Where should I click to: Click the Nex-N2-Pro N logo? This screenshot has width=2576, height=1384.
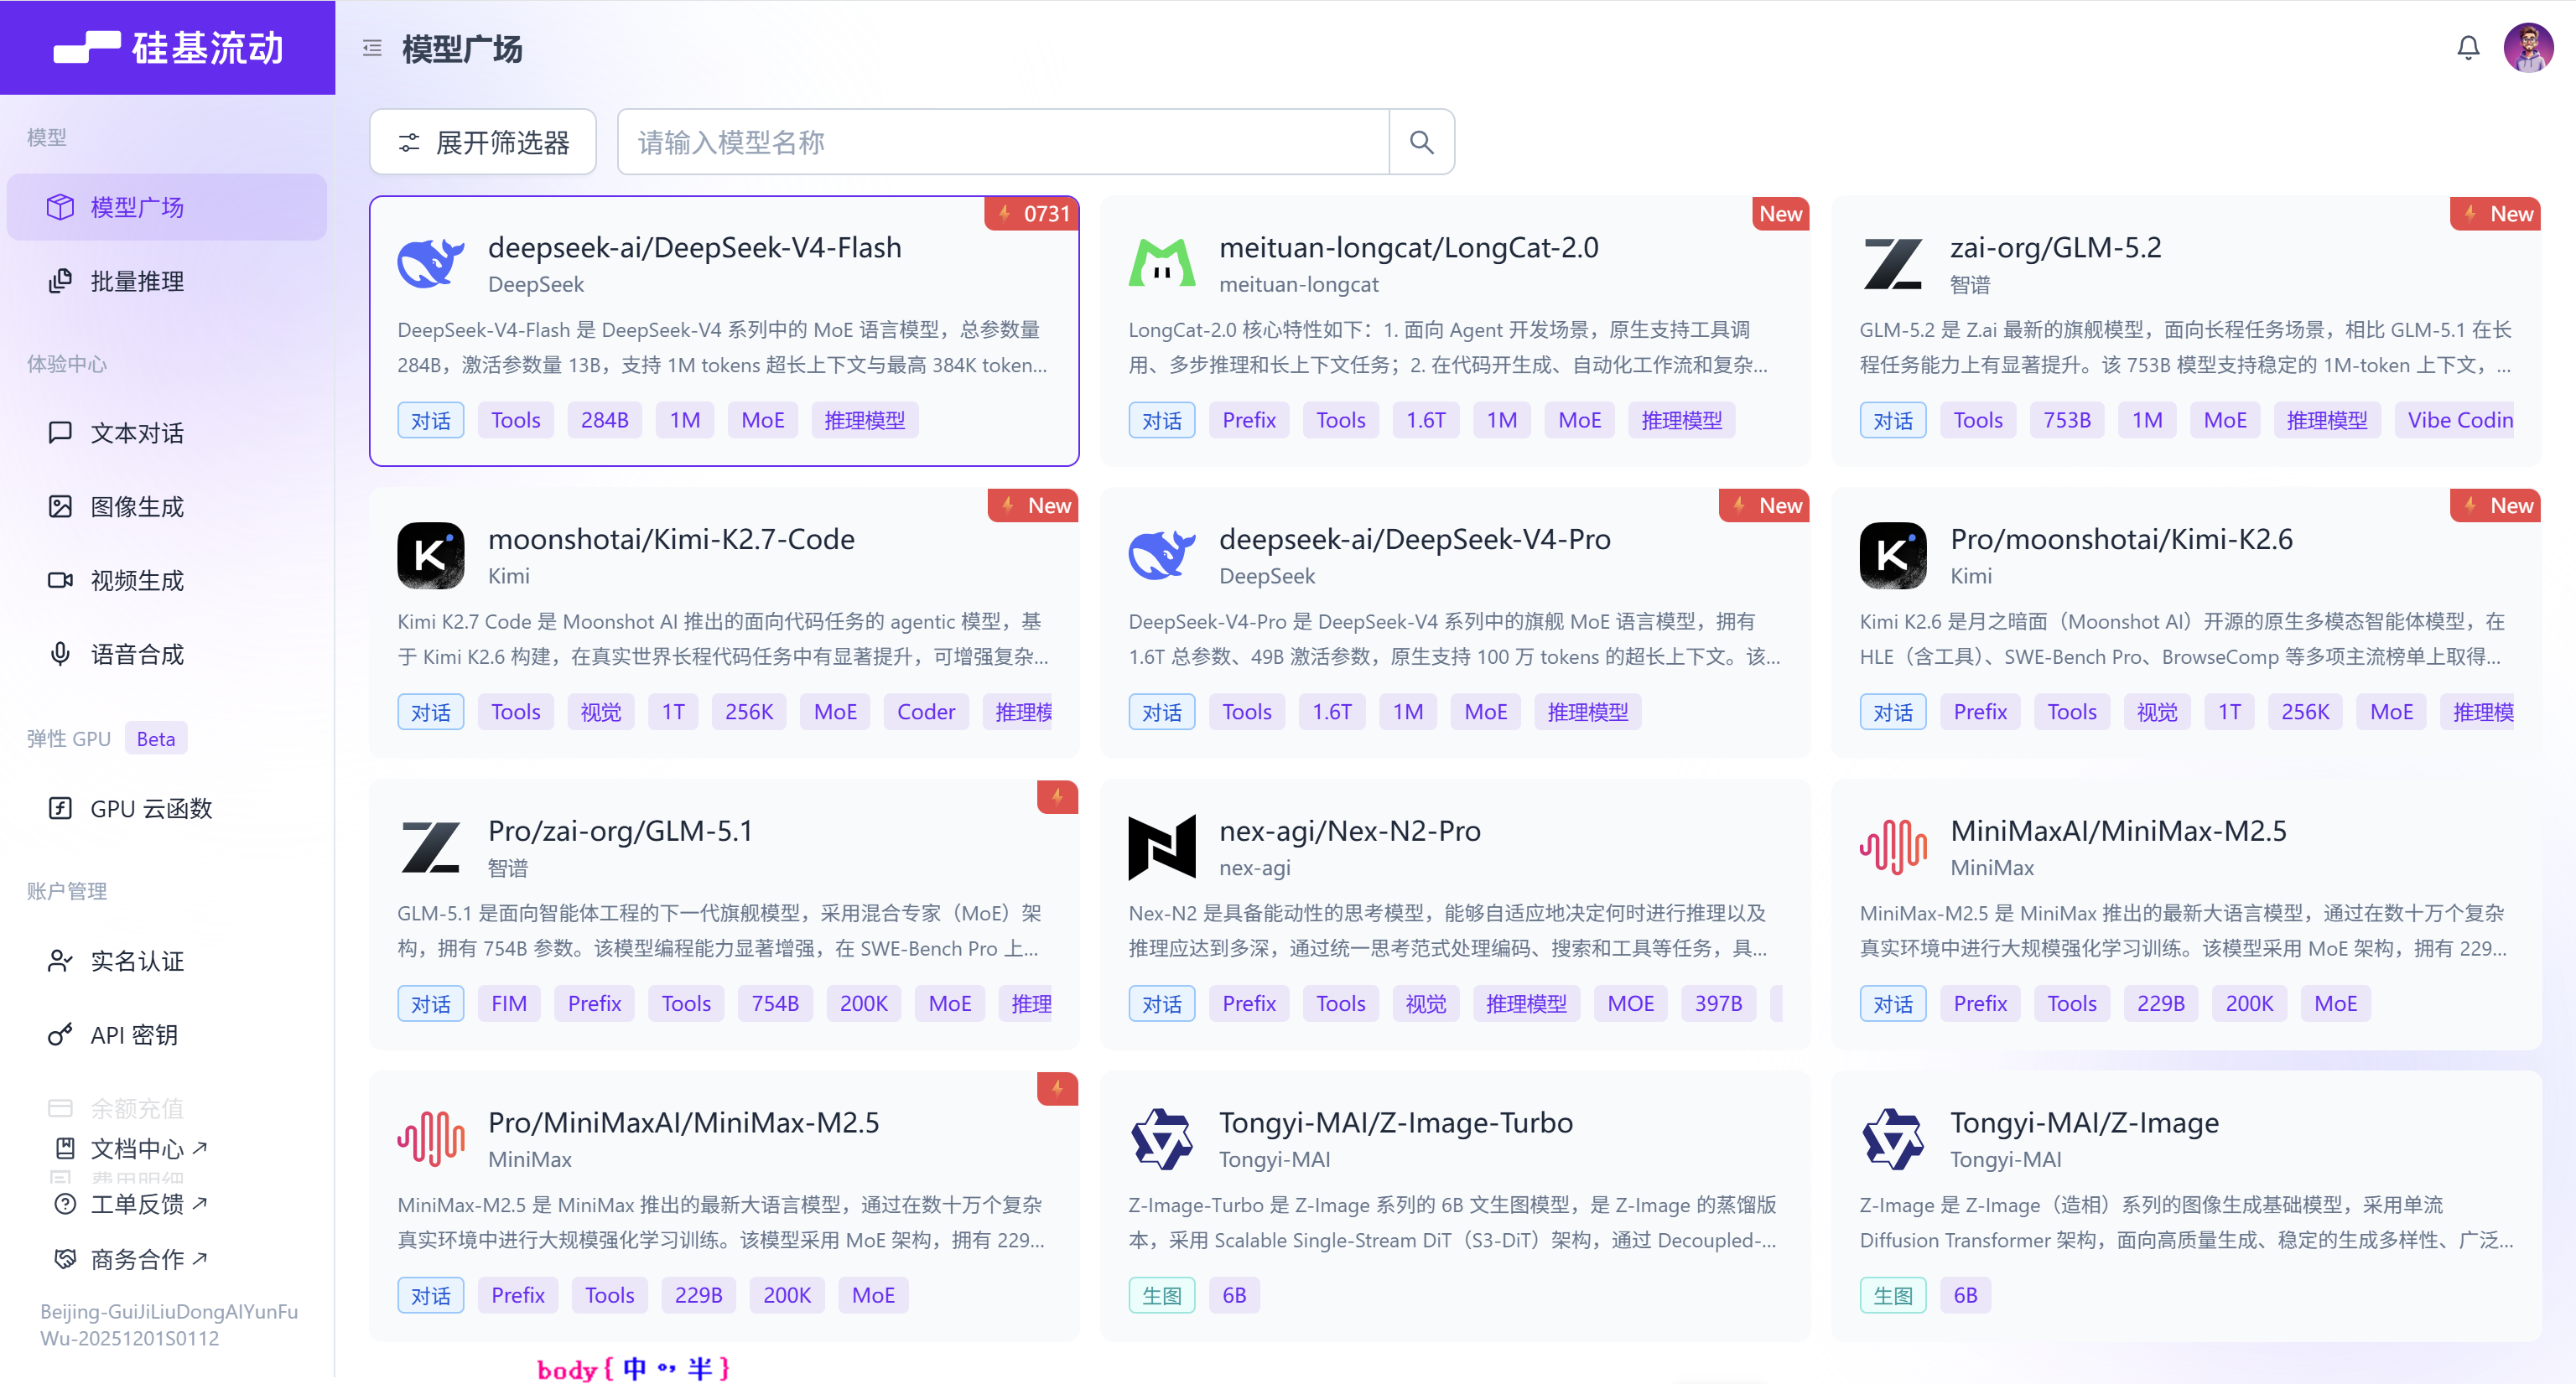(1162, 848)
